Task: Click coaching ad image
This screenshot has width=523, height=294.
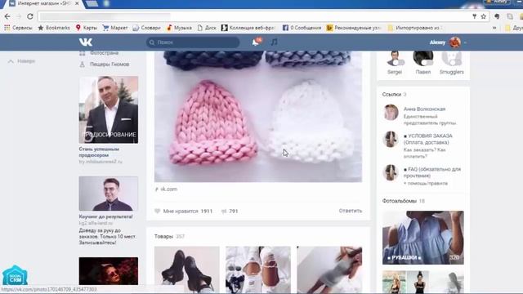Action: point(109,194)
